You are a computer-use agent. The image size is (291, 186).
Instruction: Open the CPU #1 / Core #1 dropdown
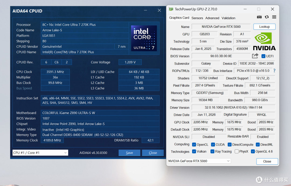[x=40, y=153]
